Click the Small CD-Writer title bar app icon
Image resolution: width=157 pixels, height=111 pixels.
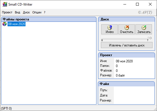pos(5,4)
